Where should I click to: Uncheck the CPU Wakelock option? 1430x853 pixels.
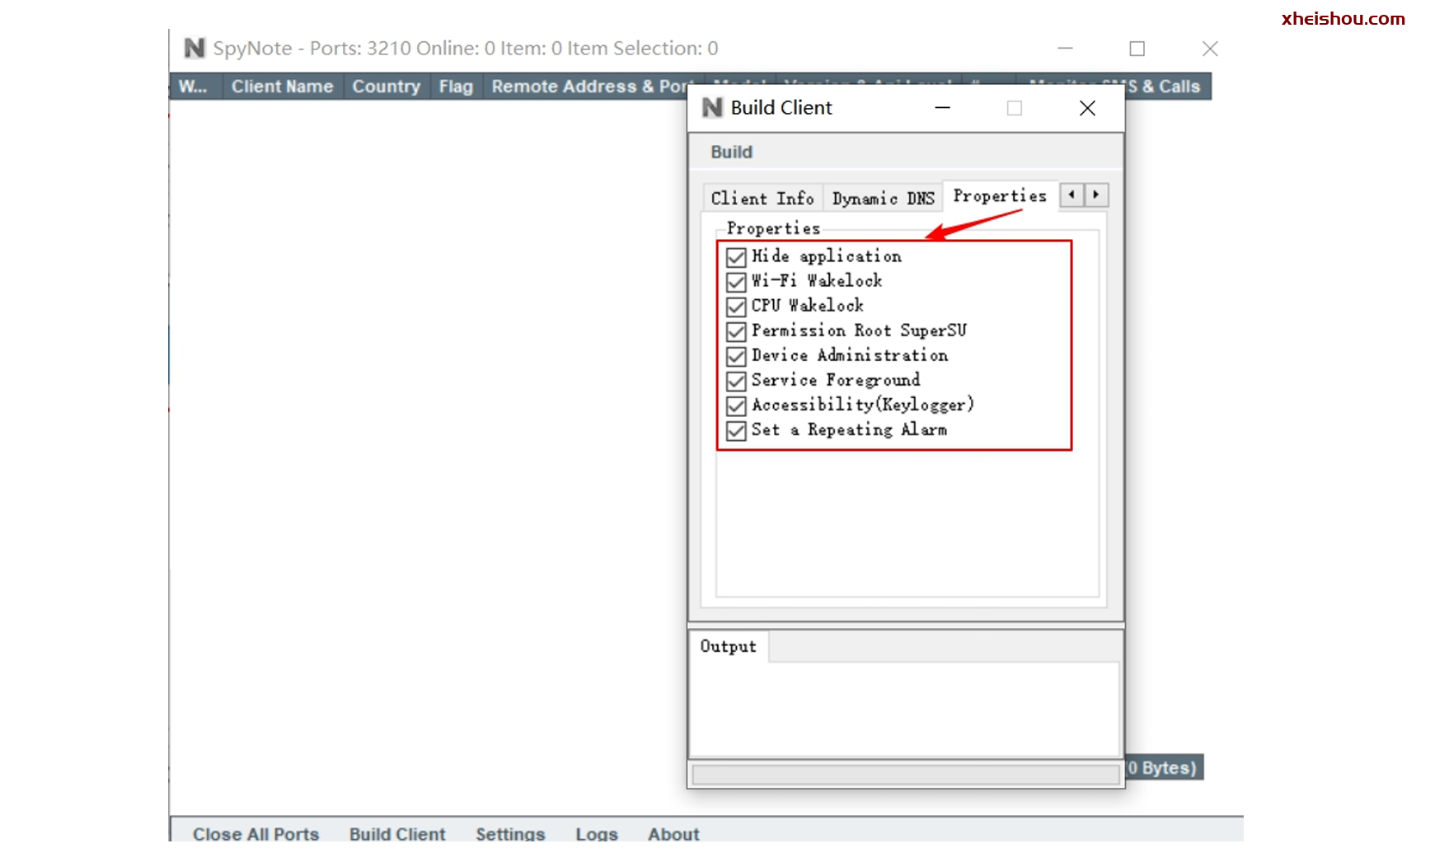pos(736,307)
